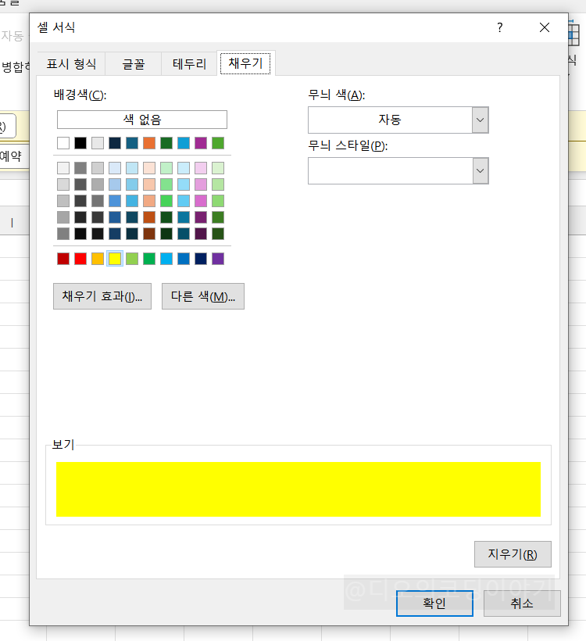This screenshot has width=586, height=641.
Task: Select the medium green standard color swatch
Action: 149,259
